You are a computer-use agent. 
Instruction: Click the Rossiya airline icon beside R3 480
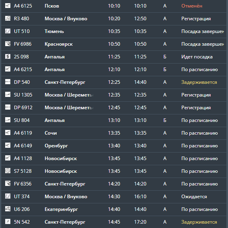click(x=8, y=18)
